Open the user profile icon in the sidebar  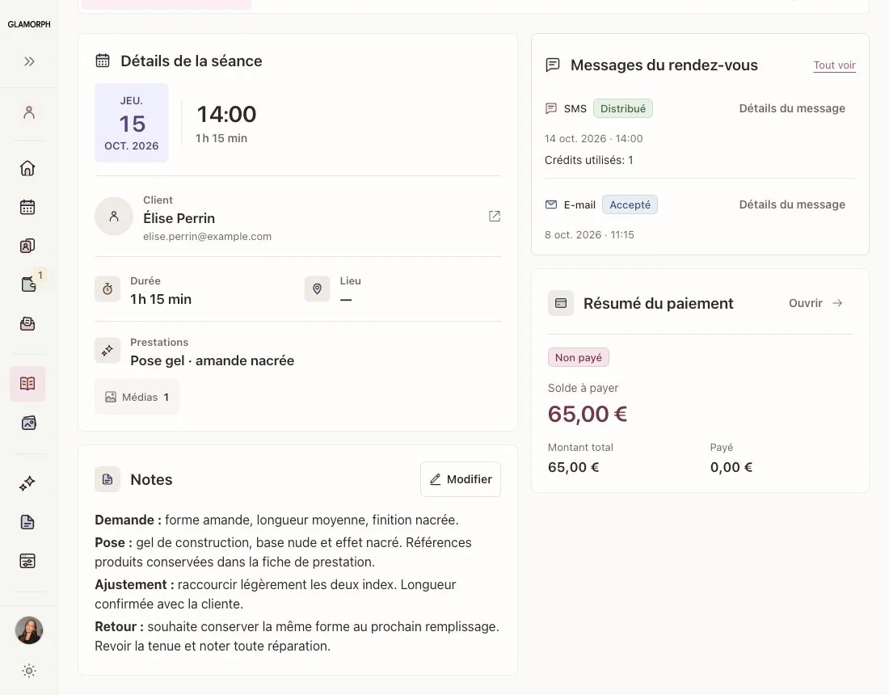[29, 112]
